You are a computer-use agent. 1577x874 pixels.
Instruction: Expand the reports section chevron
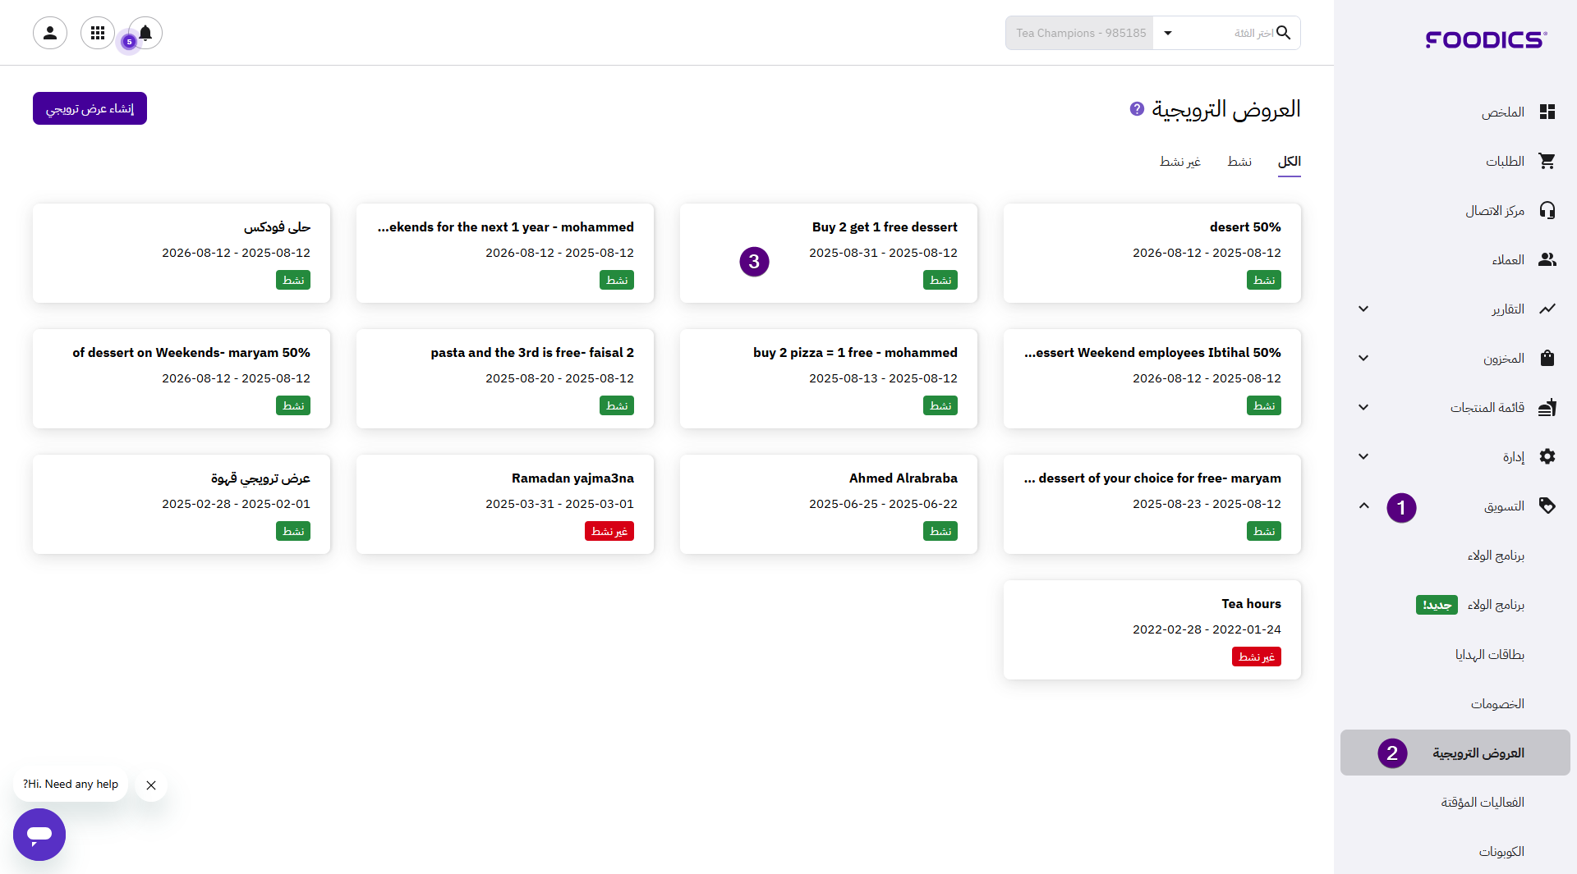point(1363,309)
